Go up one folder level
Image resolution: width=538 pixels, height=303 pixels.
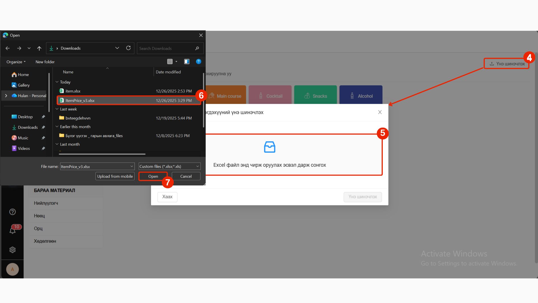pyautogui.click(x=39, y=48)
